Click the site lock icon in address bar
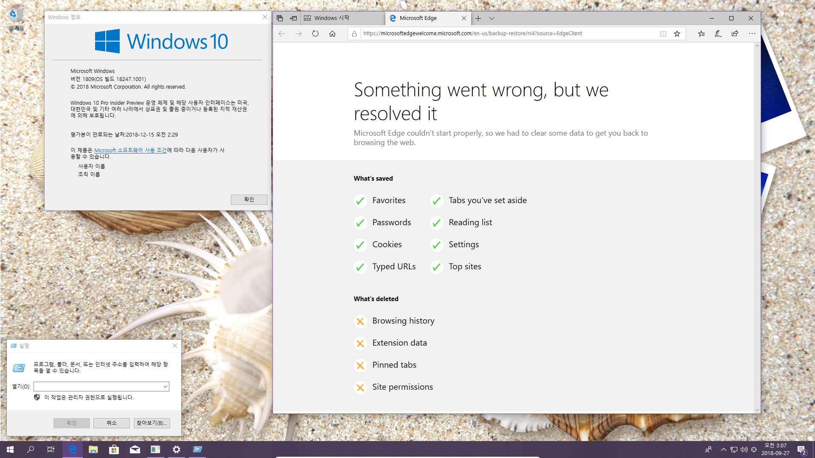Screen dimensions: 815x458 pos(354,34)
